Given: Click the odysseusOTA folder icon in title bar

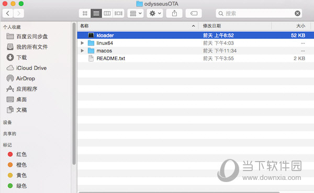Looking at the screenshot, I should (139, 4).
